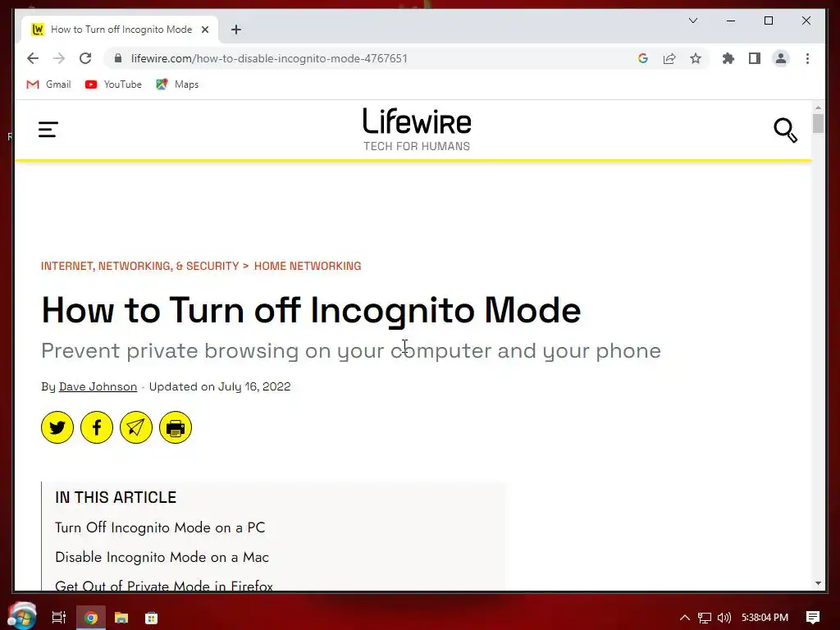Viewport: 840px width, 630px height.
Task: Click the scrollbar down arrow
Action: pos(818,583)
